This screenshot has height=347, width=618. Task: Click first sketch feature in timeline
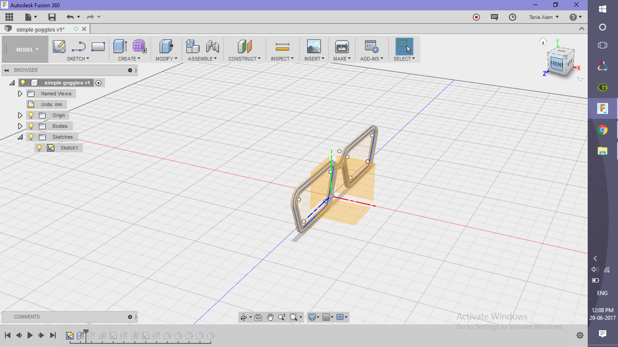[70, 336]
